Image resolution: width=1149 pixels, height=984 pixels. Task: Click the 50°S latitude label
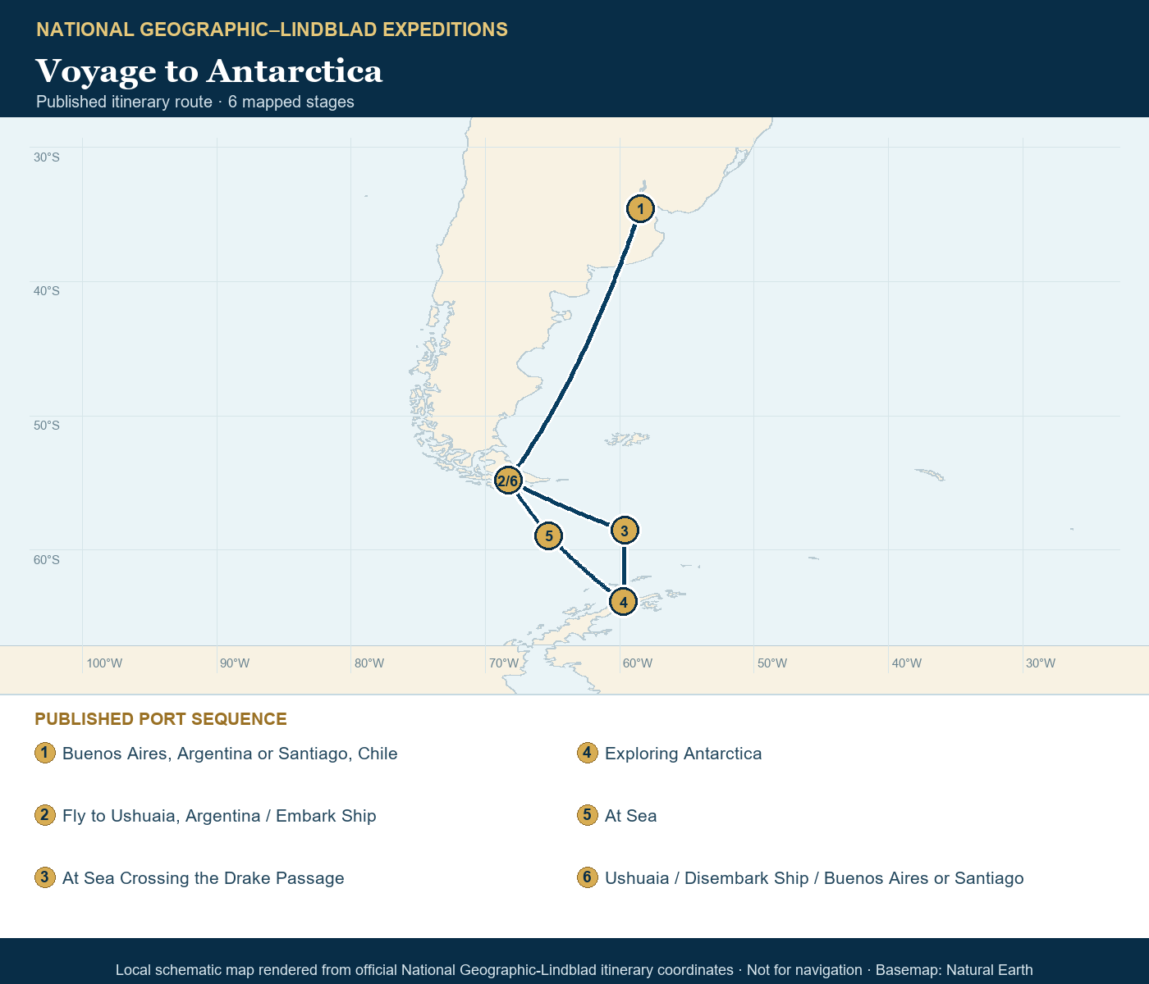pos(47,425)
